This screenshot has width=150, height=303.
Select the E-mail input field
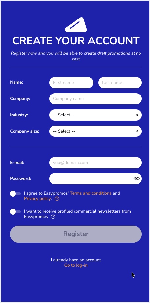96,163
